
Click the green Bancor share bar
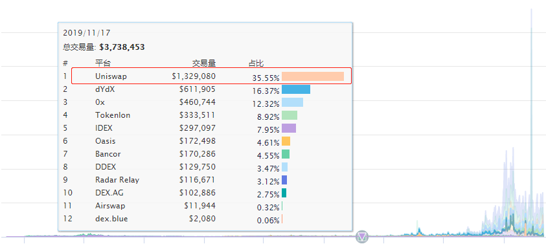click(286, 154)
